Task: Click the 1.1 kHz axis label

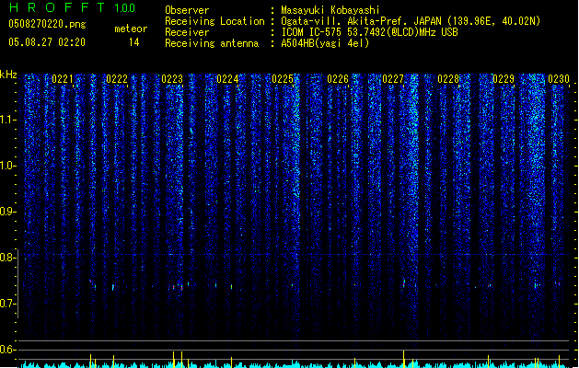Action: pyautogui.click(x=8, y=120)
